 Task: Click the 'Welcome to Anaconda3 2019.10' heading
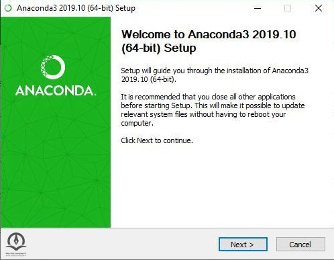[x=209, y=34]
